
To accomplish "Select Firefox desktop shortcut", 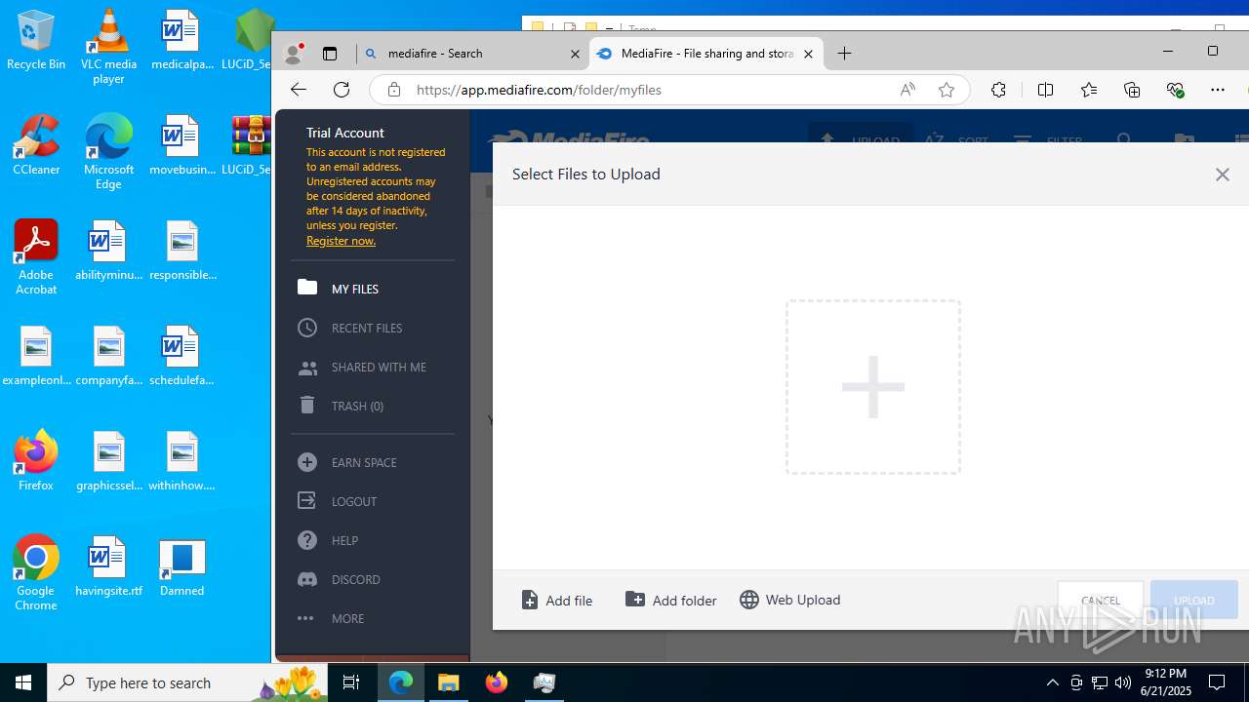I will (36, 461).
